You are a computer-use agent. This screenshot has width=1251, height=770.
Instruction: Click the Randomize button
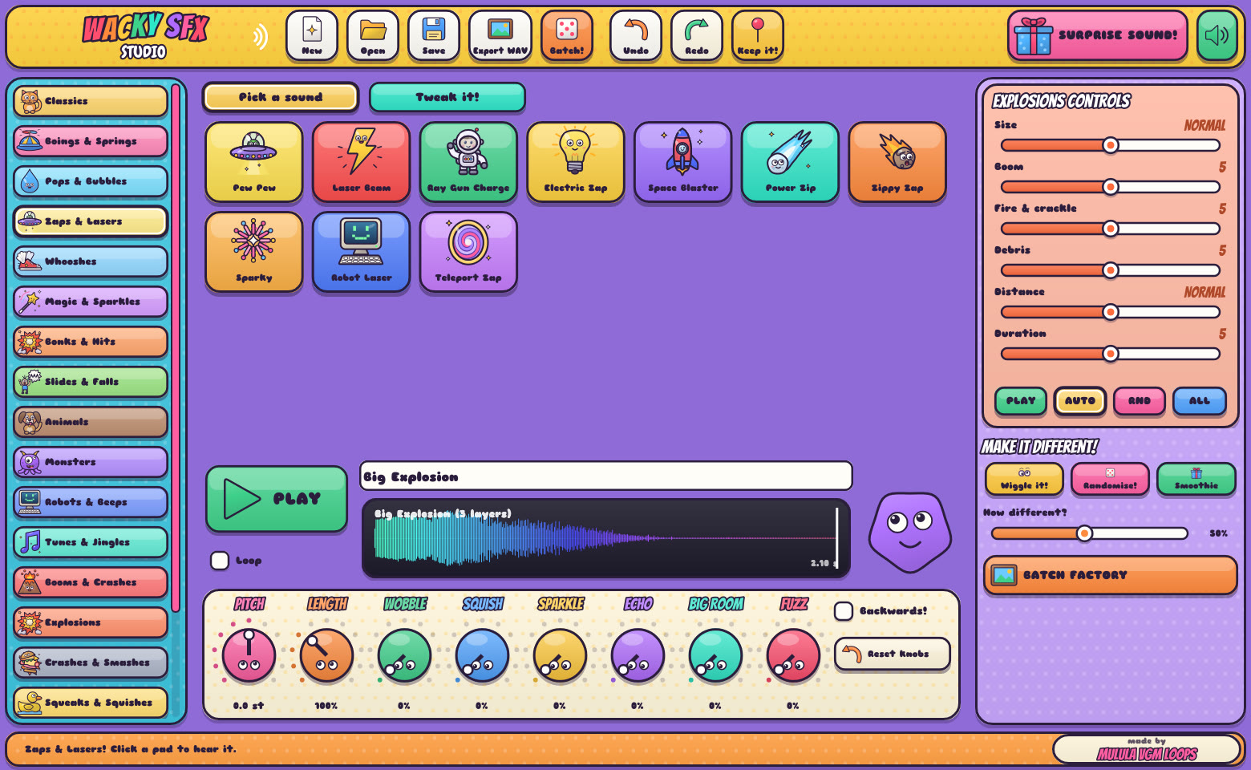point(1111,480)
